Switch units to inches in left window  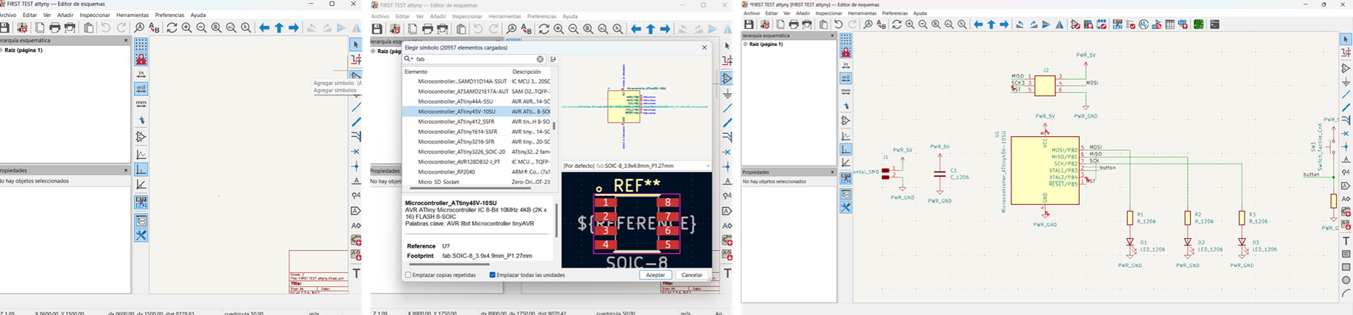[x=141, y=74]
